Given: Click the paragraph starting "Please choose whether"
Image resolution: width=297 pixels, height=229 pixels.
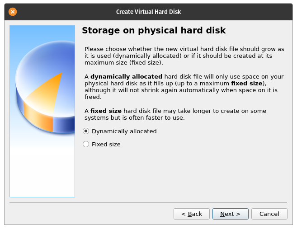Looking at the screenshot, I should click(x=184, y=56).
